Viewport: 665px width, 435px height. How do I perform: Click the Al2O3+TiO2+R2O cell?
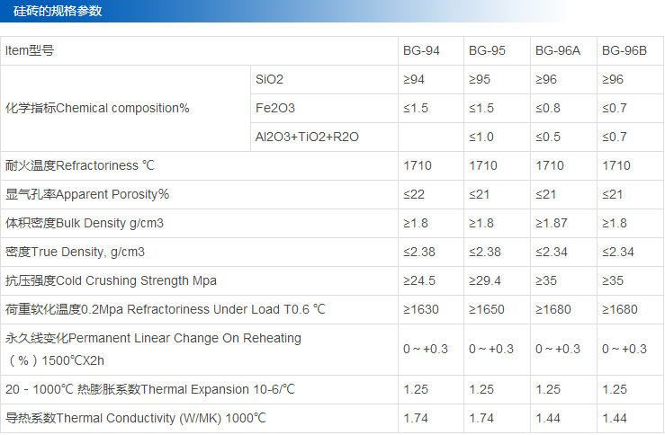[308, 137]
